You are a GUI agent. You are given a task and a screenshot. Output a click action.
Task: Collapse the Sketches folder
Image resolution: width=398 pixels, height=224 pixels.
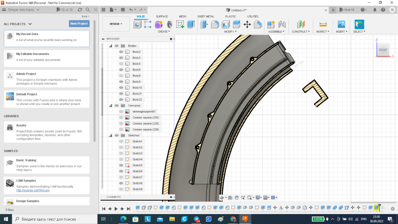click(x=111, y=135)
